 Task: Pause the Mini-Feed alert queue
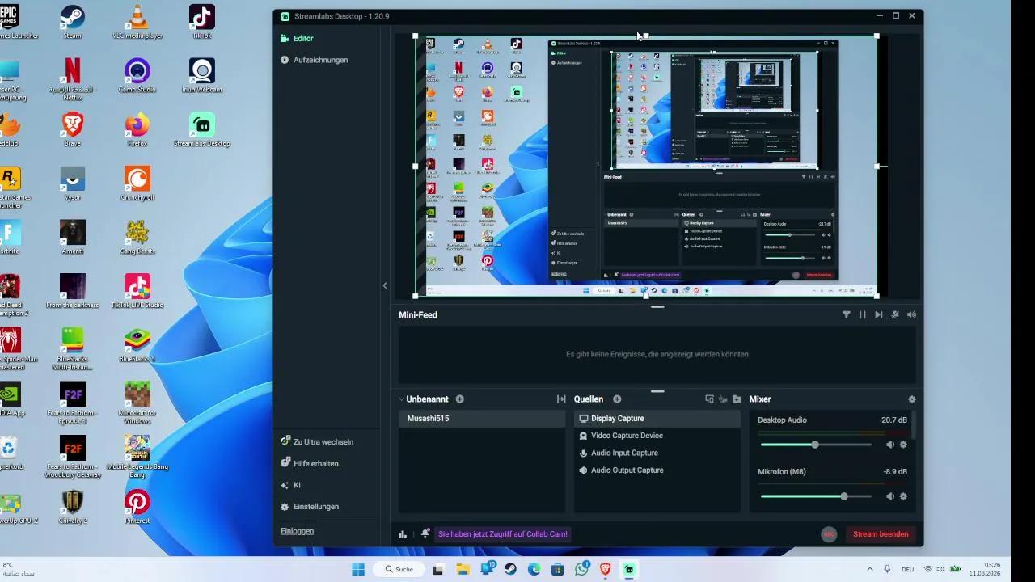(863, 315)
